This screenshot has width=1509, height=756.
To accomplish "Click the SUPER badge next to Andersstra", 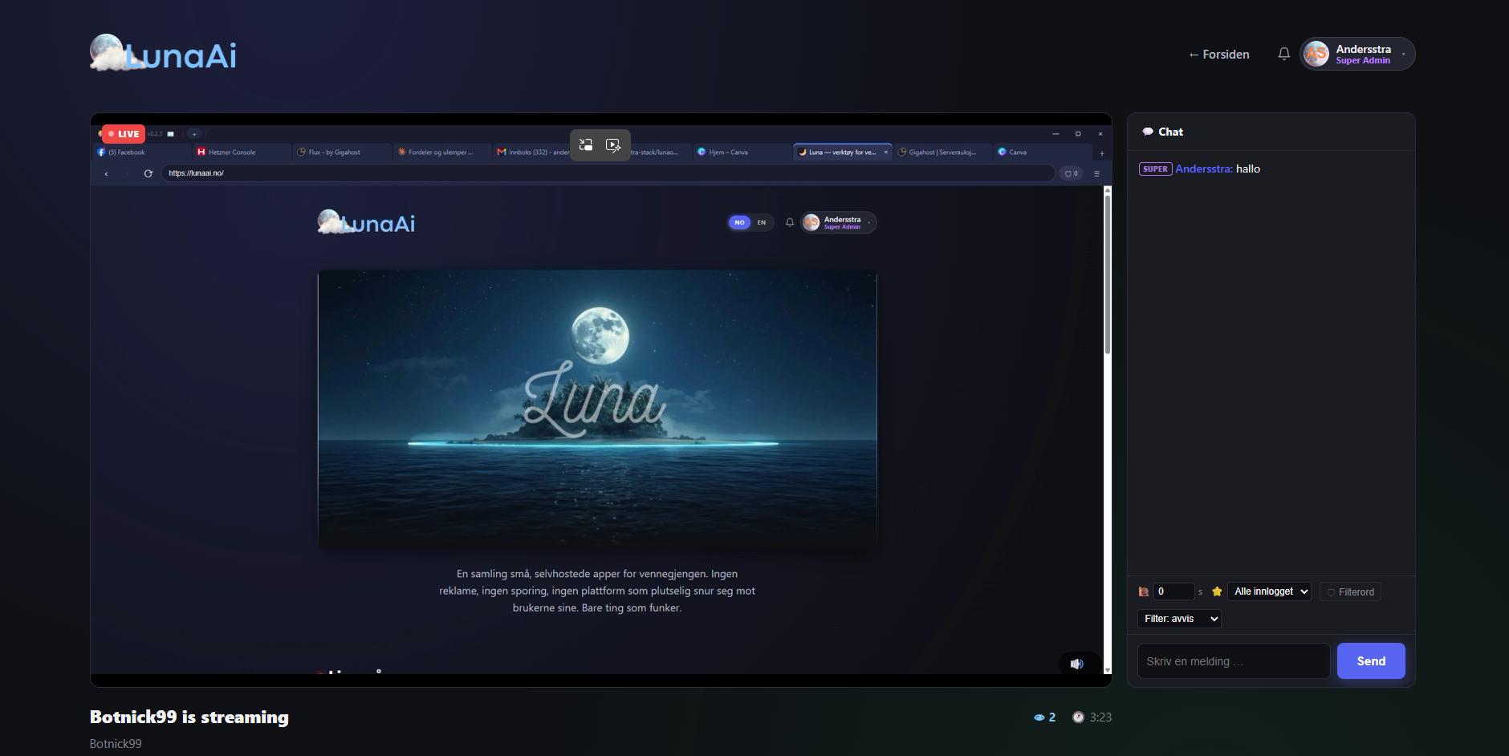I will [x=1156, y=169].
